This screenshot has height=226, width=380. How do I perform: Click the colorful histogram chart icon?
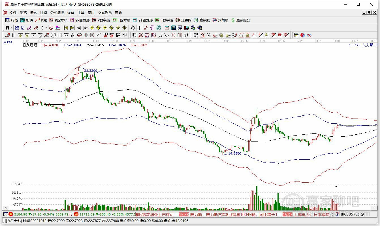(58, 28)
